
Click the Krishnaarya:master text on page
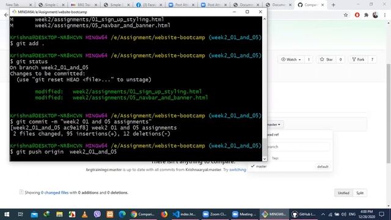pyautogui.click(x=203, y=170)
